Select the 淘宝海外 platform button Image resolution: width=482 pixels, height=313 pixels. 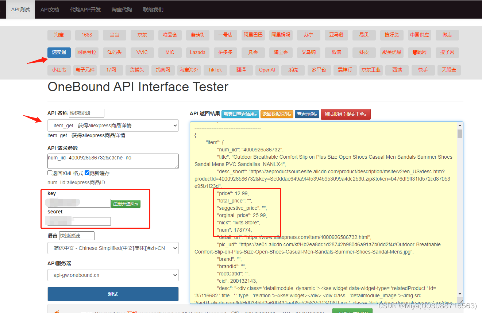189,70
